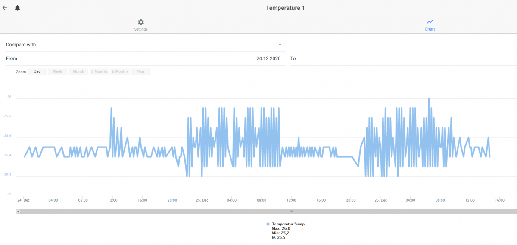
Task: Select the 6 Months zoom button
Action: click(x=120, y=72)
